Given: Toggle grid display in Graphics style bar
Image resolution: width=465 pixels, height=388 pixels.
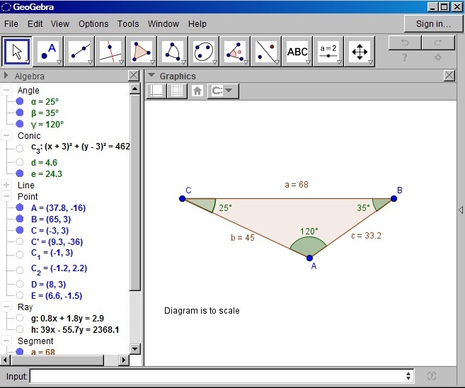Looking at the screenshot, I should (x=177, y=91).
